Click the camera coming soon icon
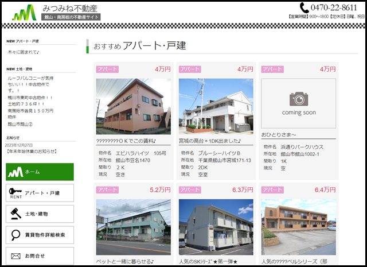Image resolution: width=367 pixels, height=267 pixels. pyautogui.click(x=299, y=103)
